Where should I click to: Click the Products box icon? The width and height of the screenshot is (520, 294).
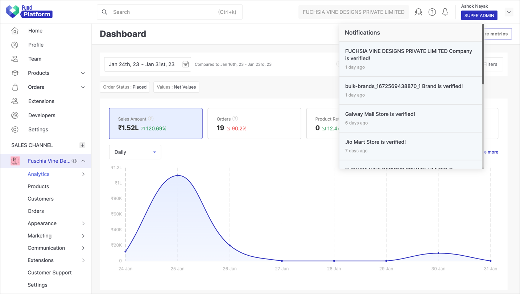tap(15, 73)
